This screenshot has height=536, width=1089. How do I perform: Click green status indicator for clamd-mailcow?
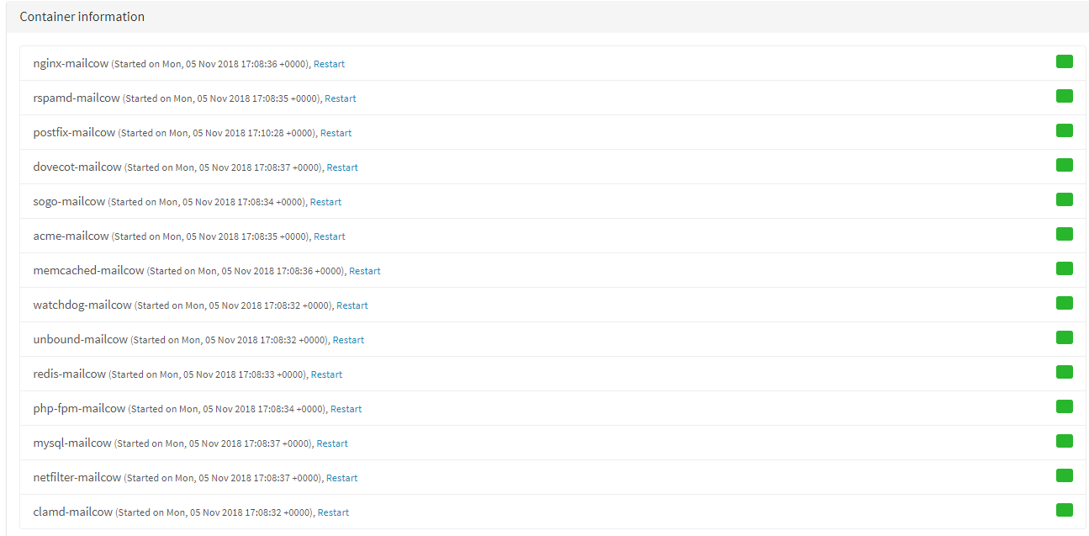[1065, 510]
